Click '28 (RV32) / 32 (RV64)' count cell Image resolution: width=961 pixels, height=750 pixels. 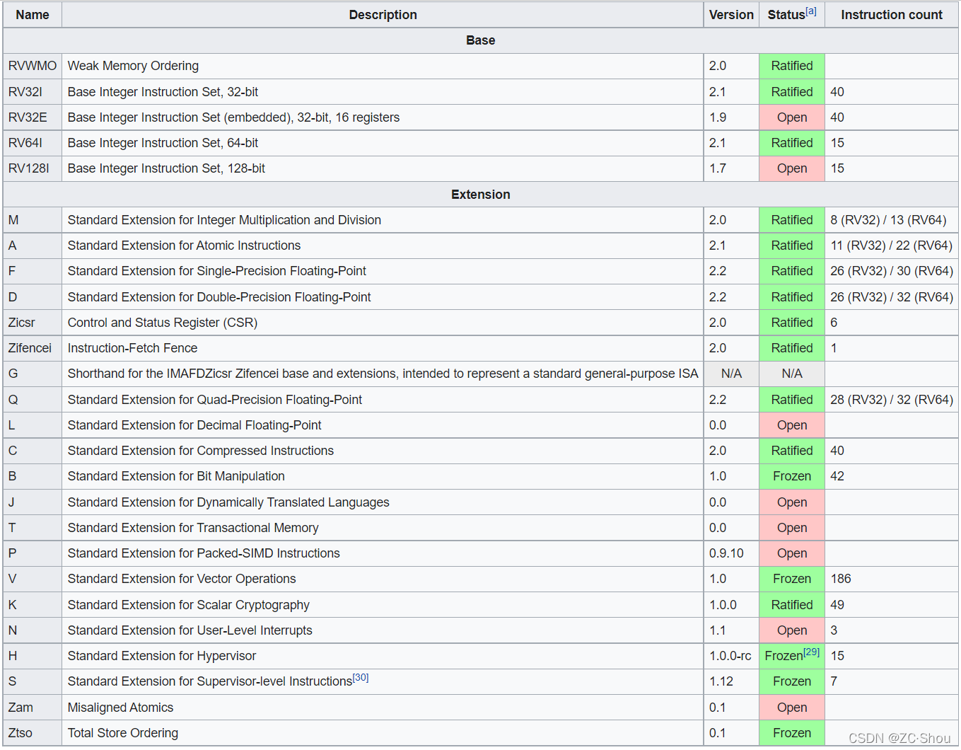tap(891, 400)
